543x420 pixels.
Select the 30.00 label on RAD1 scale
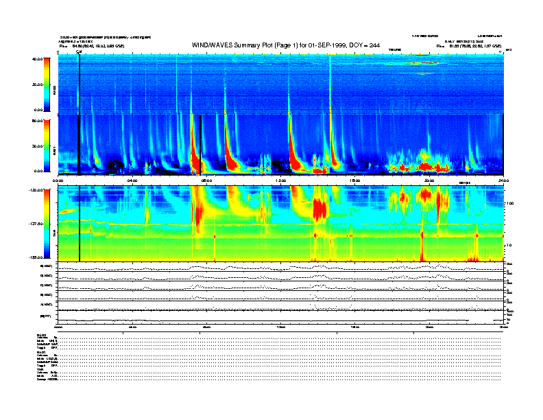tap(38, 146)
